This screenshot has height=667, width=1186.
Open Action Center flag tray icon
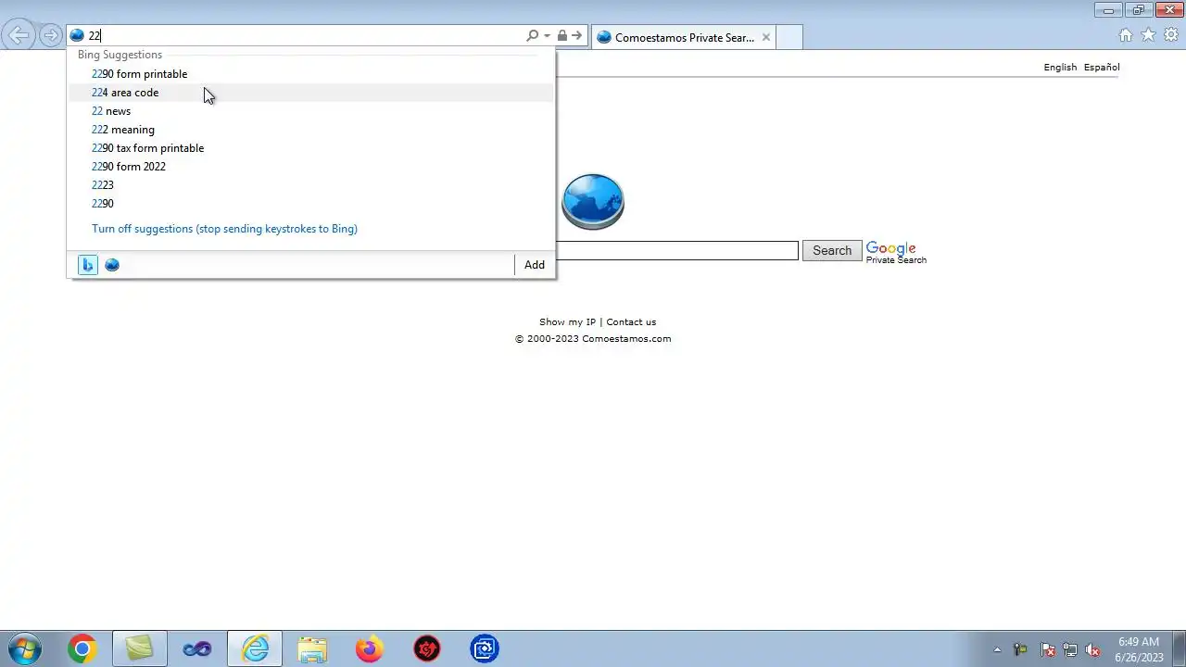pyautogui.click(x=1047, y=649)
